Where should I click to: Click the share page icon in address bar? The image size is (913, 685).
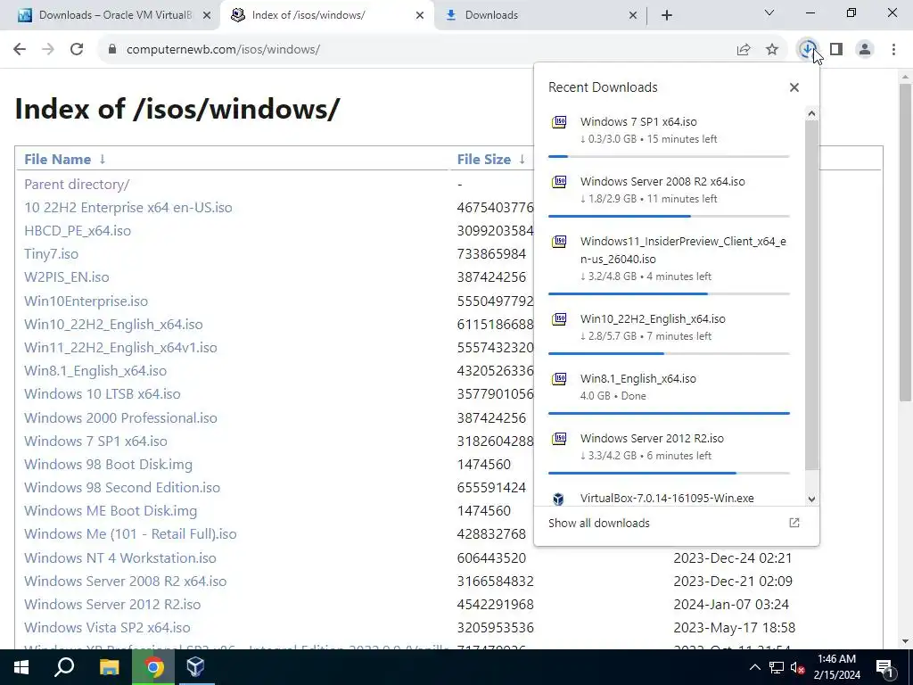click(744, 50)
